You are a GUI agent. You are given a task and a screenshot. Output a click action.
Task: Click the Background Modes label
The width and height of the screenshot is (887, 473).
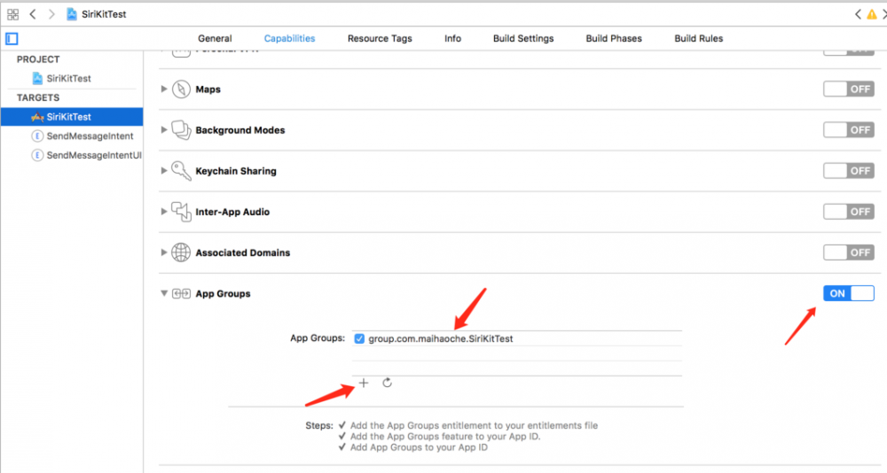coord(240,130)
